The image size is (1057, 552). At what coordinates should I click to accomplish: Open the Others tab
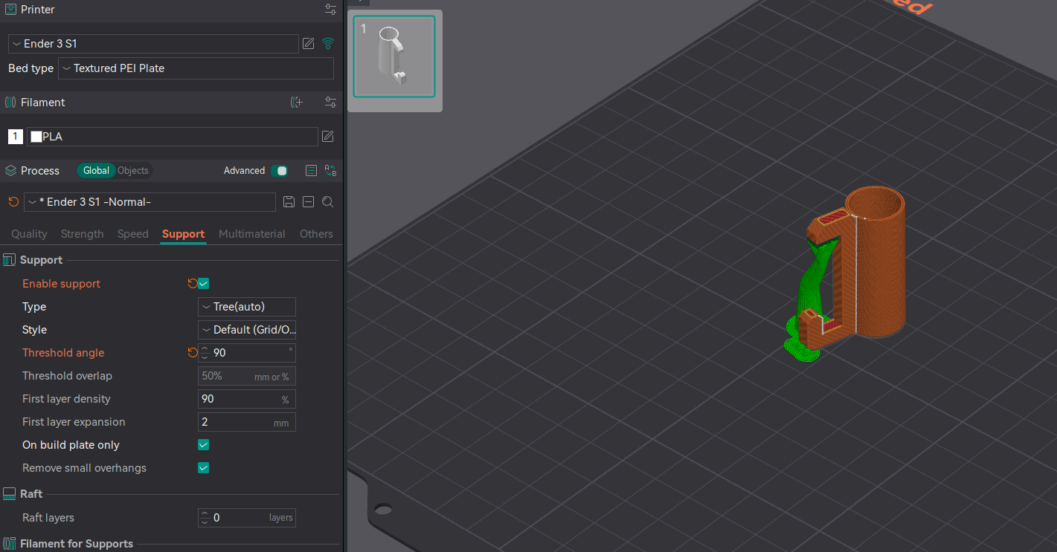click(x=316, y=234)
